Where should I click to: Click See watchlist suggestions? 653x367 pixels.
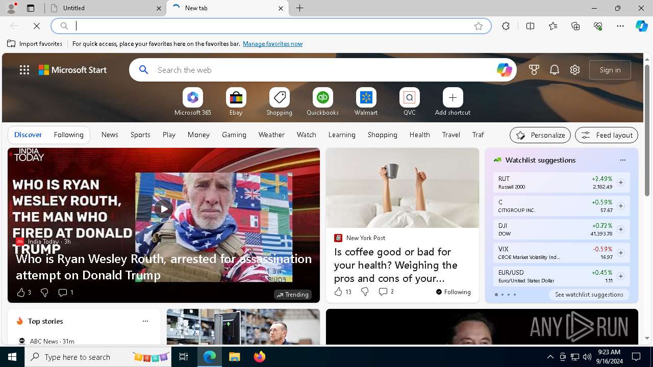tap(589, 295)
